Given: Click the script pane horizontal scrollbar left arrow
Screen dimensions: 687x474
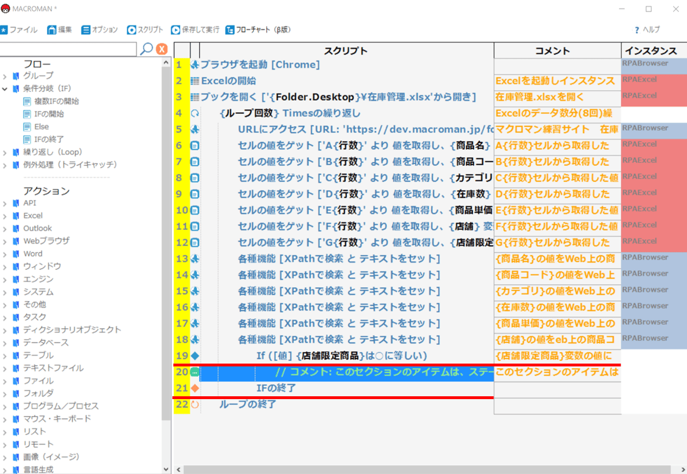Looking at the screenshot, I should (x=178, y=469).
